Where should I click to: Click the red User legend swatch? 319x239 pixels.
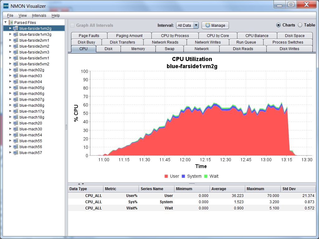pos(166,176)
